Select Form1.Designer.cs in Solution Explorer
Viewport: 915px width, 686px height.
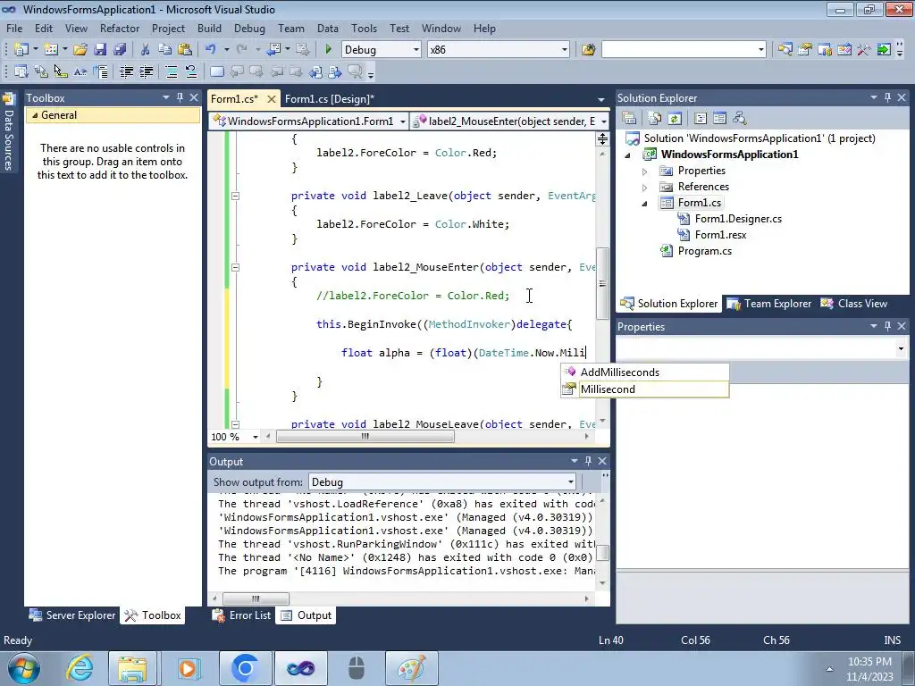coord(738,219)
